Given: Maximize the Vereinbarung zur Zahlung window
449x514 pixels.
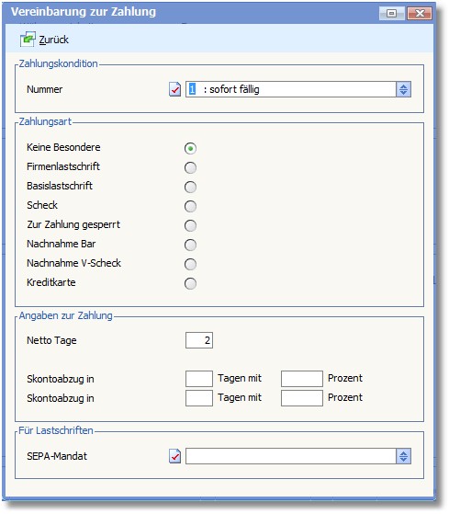Looking at the screenshot, I should click(391, 13).
